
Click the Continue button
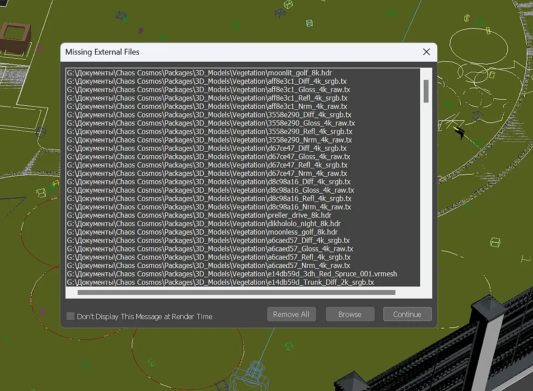click(407, 314)
